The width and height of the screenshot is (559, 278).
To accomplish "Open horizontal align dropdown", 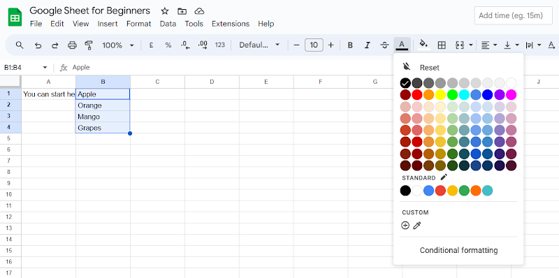I will point(488,45).
